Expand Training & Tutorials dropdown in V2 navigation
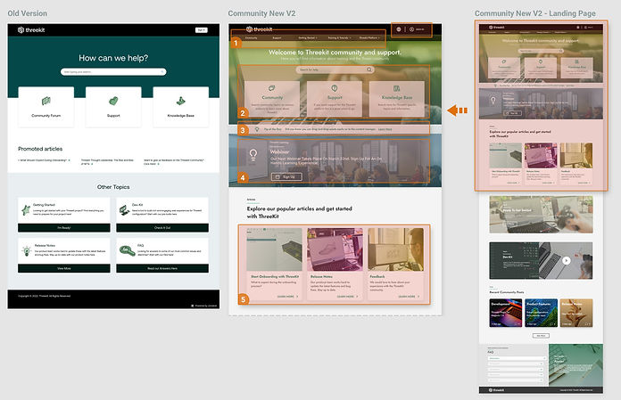Screen dimensions: 621x400 (x=339, y=38)
